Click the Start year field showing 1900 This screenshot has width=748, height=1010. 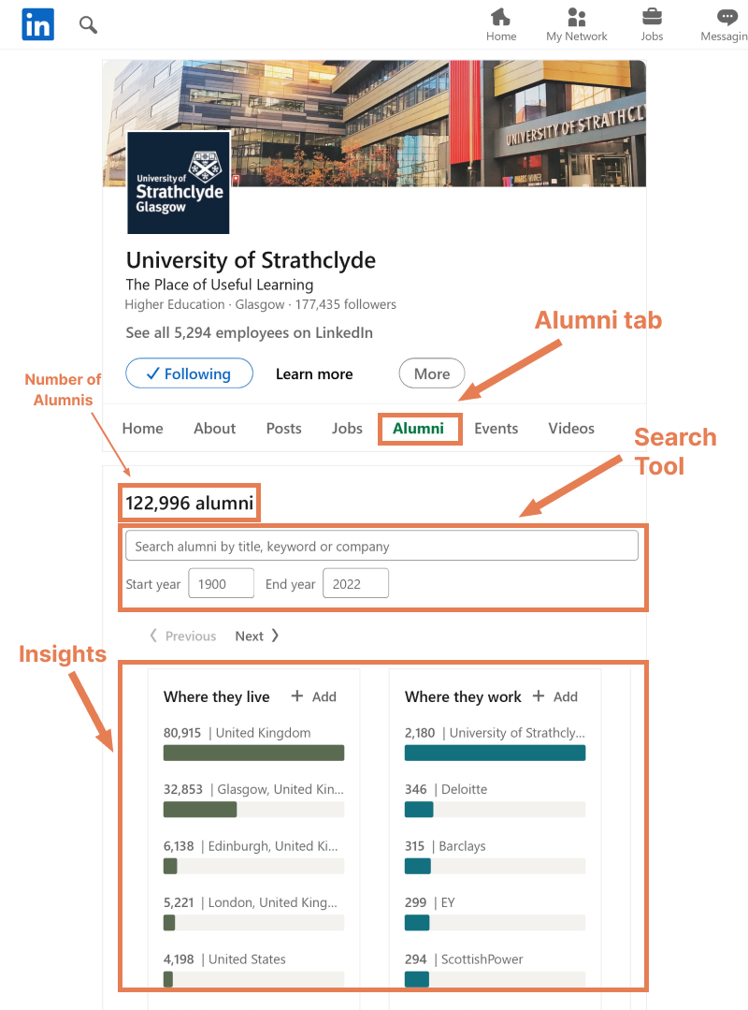click(221, 582)
